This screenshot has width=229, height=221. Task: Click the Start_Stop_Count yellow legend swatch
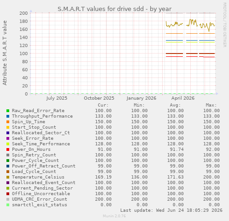tap(8, 127)
